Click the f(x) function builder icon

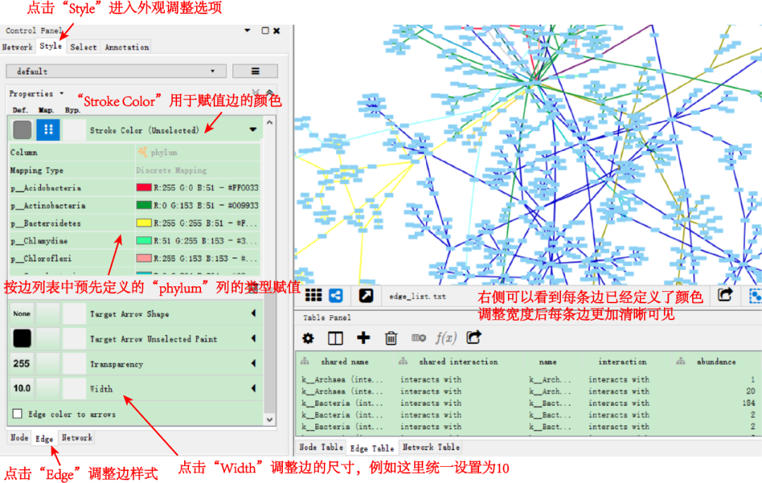tap(446, 337)
